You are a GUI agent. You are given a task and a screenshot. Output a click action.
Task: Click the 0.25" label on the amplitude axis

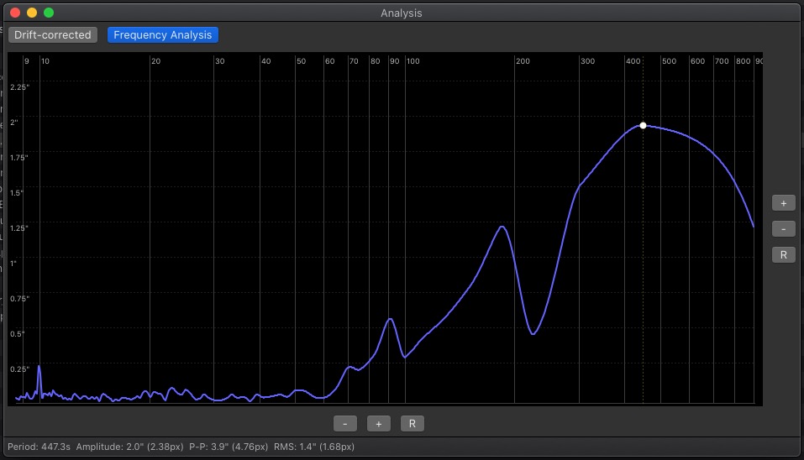(x=19, y=369)
